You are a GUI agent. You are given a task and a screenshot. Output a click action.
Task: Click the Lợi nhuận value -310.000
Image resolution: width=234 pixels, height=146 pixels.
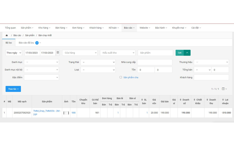(226, 113)
